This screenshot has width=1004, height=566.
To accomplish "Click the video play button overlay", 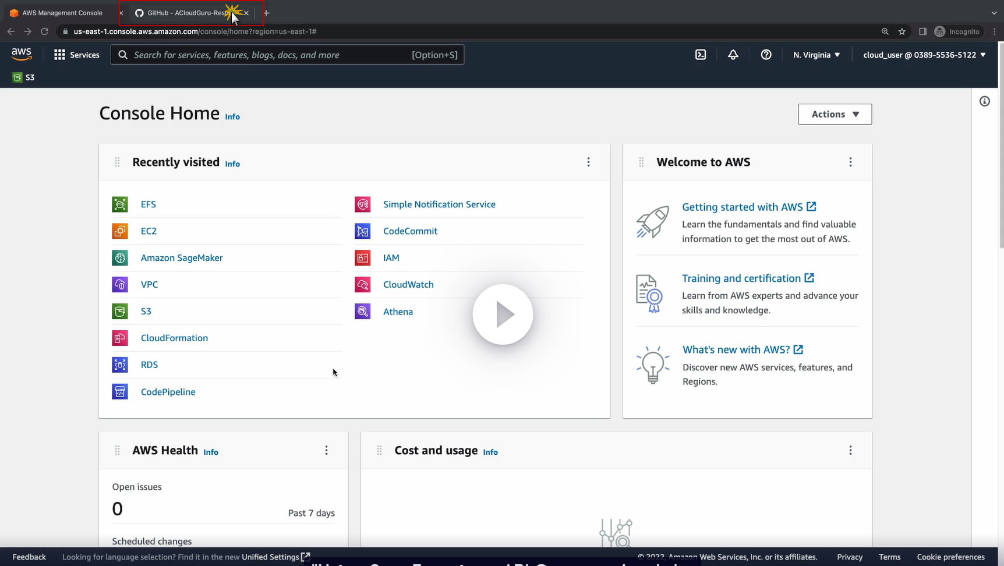I will [503, 314].
